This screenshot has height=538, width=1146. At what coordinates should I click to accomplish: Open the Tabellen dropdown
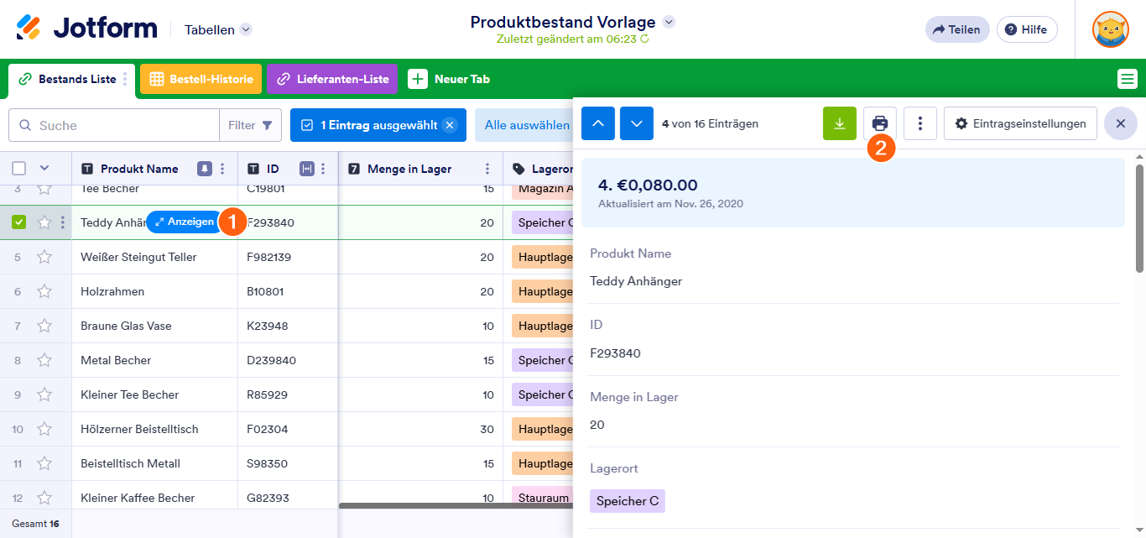pyautogui.click(x=218, y=29)
